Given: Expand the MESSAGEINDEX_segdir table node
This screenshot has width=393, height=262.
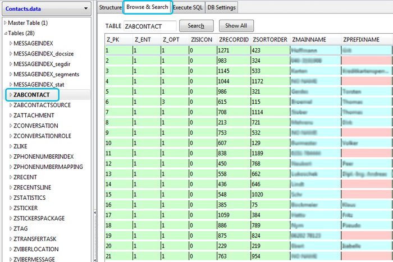Looking at the screenshot, I should [x=11, y=64].
